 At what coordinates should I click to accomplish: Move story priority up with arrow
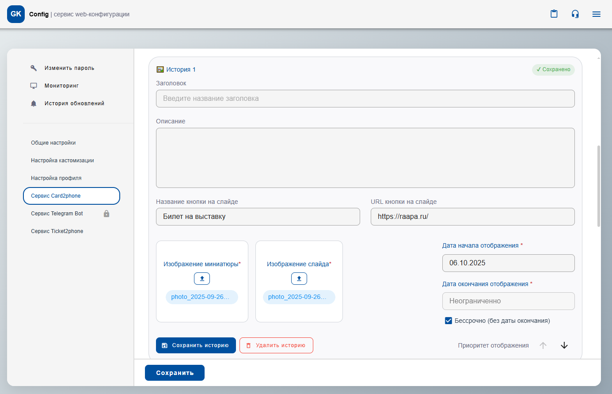tap(543, 345)
